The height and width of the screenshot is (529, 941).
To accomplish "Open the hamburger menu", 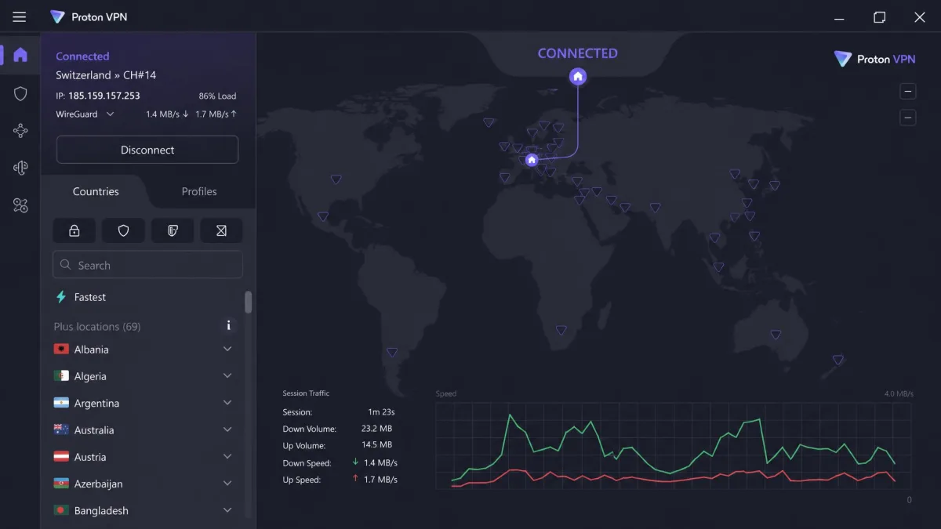I will pyautogui.click(x=20, y=17).
